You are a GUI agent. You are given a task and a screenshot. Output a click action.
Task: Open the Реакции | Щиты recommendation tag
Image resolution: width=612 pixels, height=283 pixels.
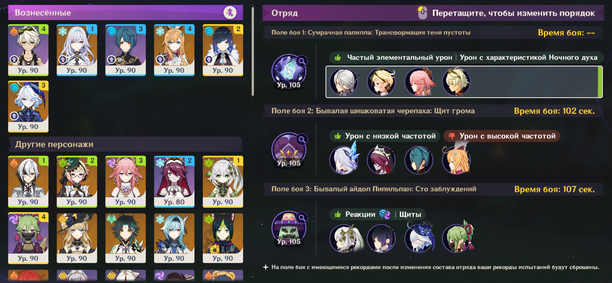pyautogui.click(x=377, y=214)
